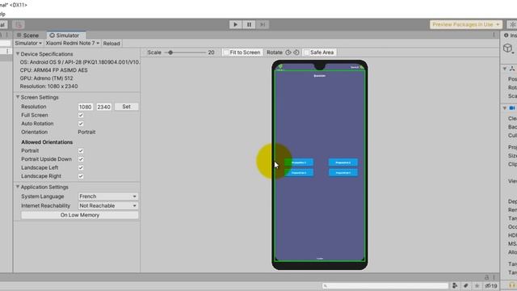Click the OS: Android OS 9 spec line
This screenshot has width=517, height=291.
pyautogui.click(x=80, y=62)
